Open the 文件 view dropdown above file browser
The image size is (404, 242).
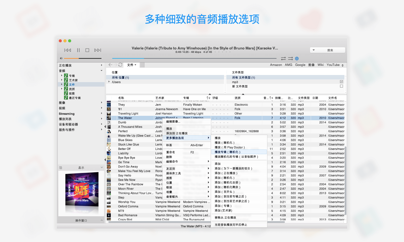(x=132, y=65)
